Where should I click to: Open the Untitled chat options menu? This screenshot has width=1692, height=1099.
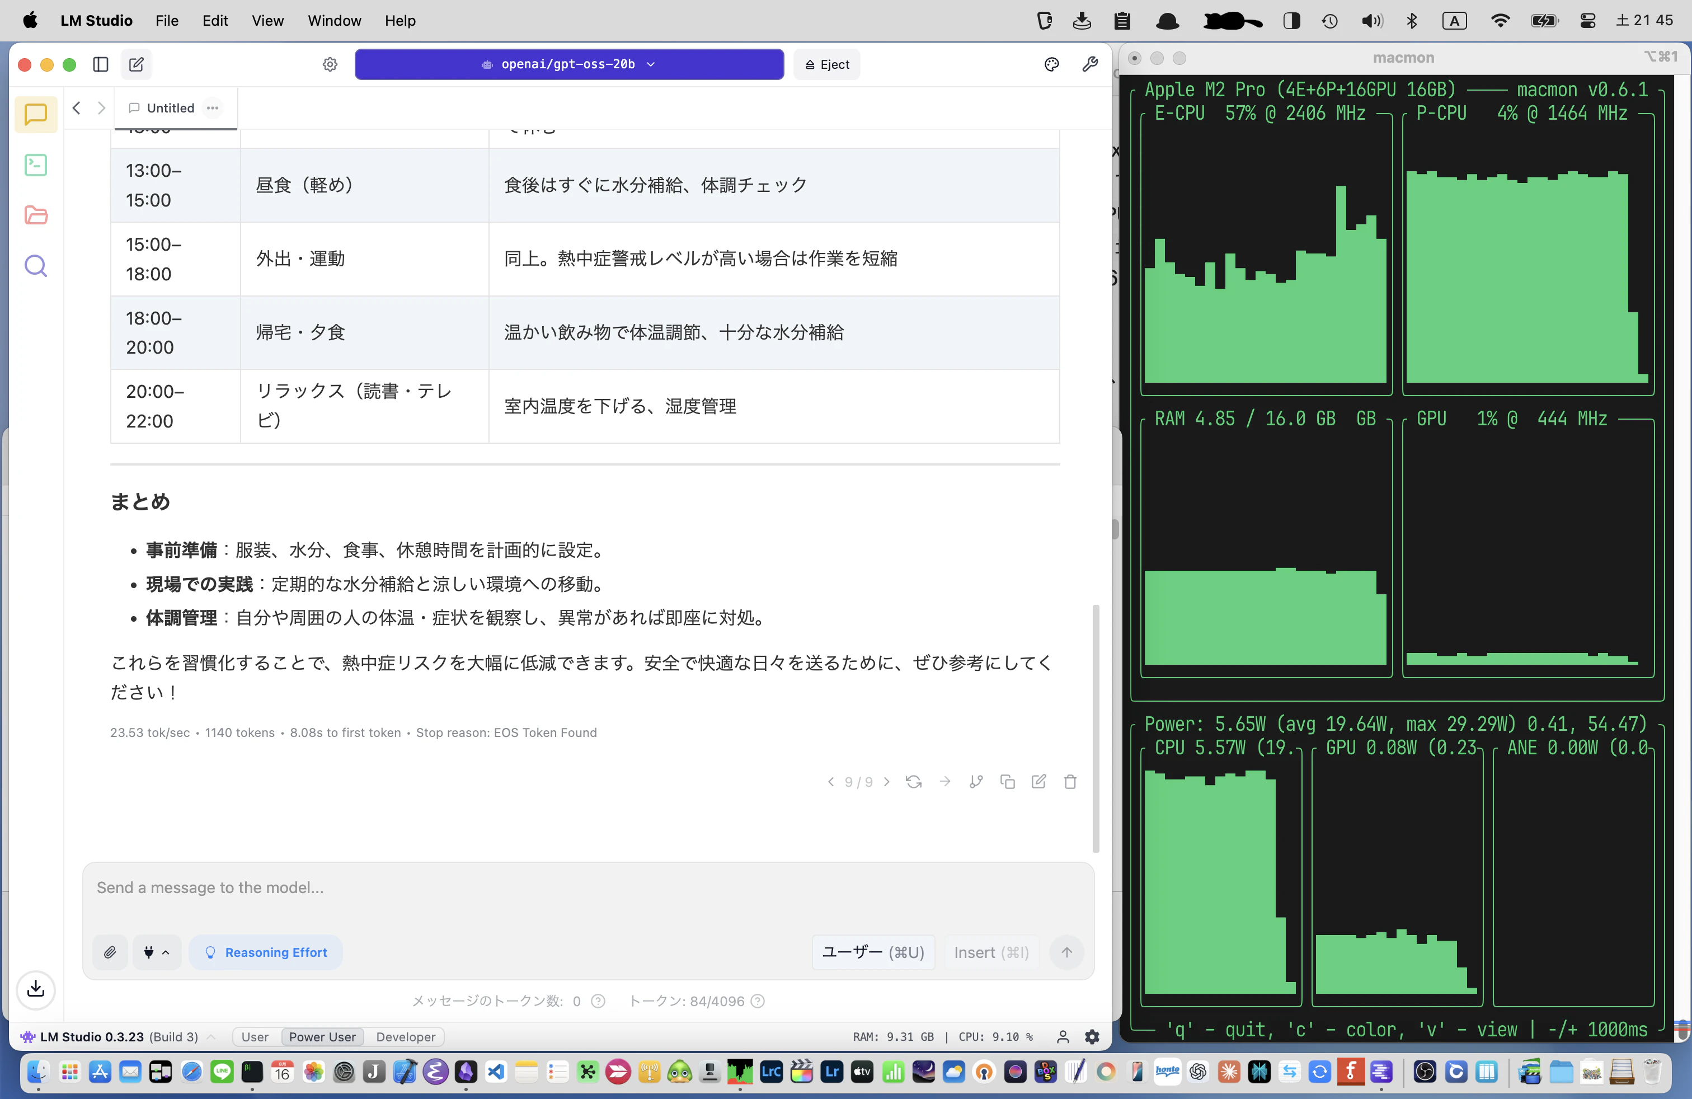213,108
